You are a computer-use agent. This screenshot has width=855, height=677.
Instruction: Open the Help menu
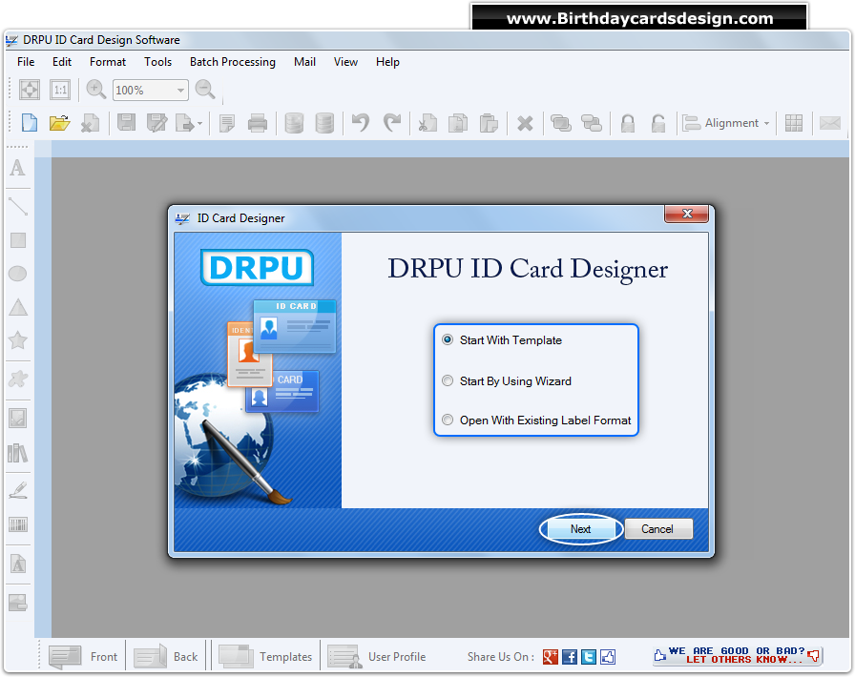[x=387, y=62]
